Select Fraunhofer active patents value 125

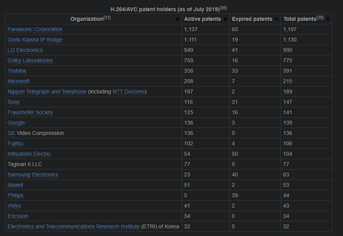pos(188,112)
